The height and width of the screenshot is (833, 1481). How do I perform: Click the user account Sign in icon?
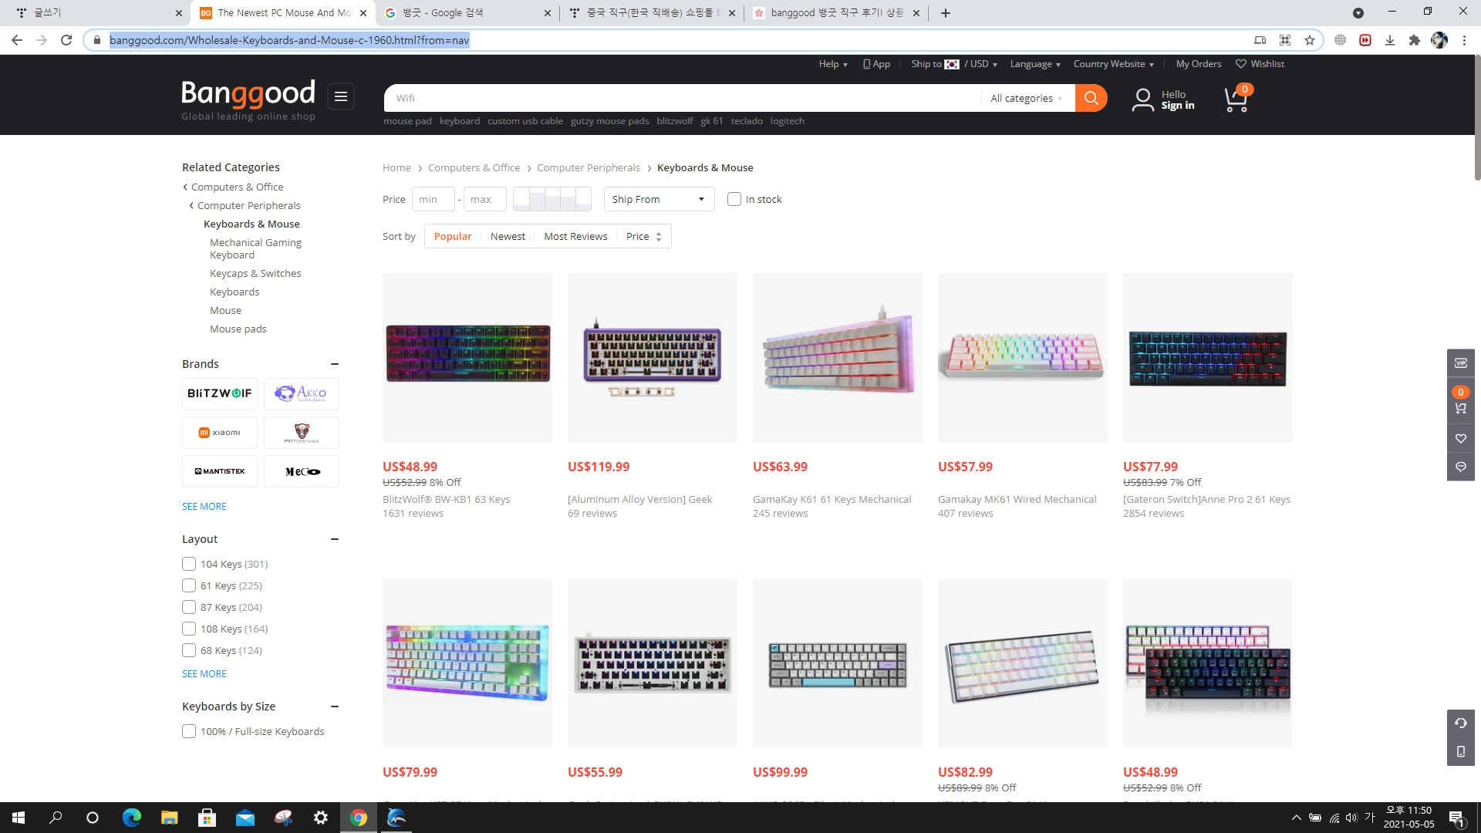1142,99
